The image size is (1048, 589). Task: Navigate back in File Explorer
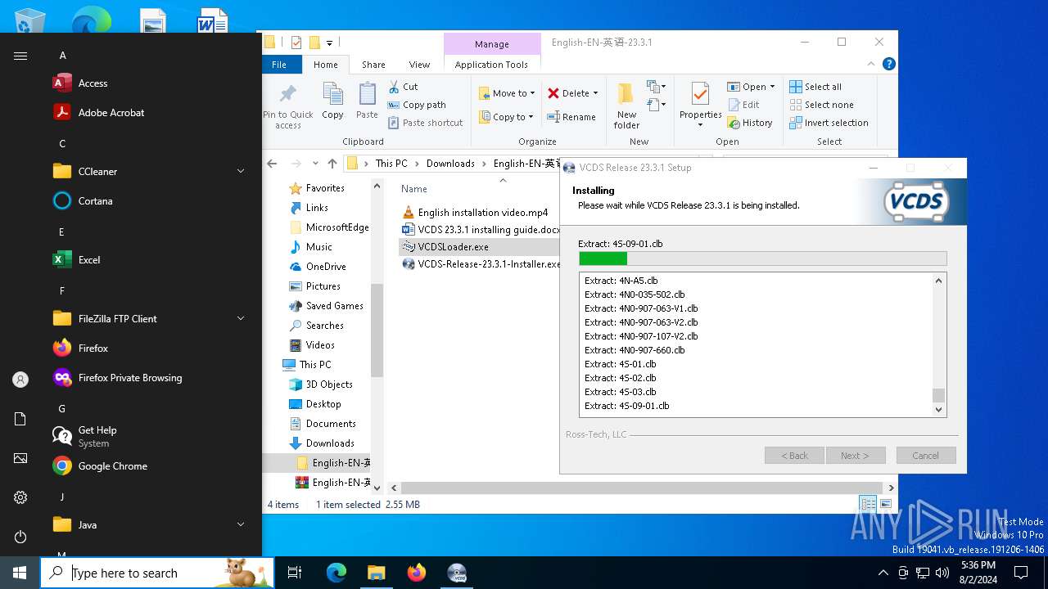click(x=273, y=164)
